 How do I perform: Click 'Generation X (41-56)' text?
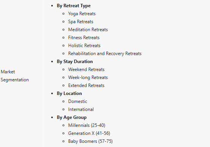coord(89,133)
